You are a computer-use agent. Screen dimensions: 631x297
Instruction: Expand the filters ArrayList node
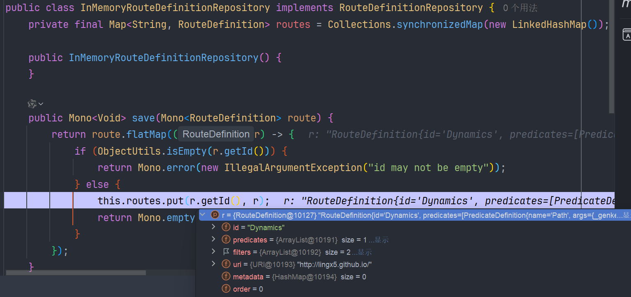pos(213,251)
